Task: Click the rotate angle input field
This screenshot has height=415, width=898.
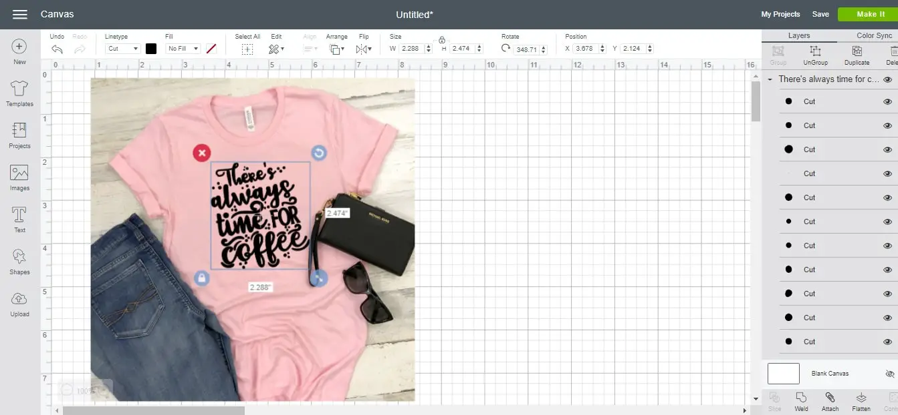Action: click(527, 49)
